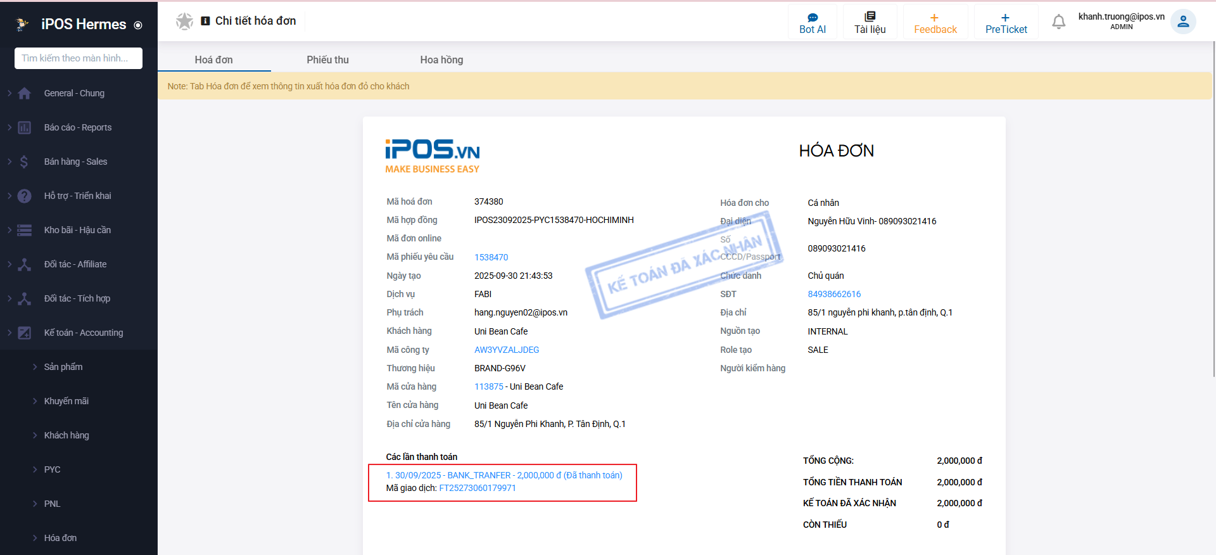Click the Đối tác - Affiliate network icon

(x=24, y=264)
